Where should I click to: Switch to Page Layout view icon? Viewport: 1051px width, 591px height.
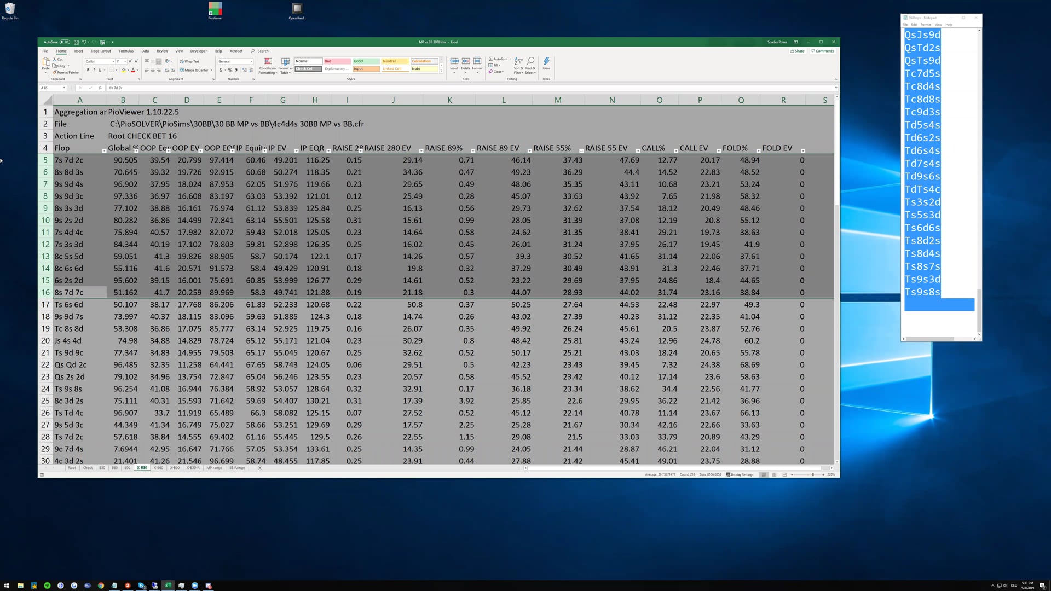(x=774, y=474)
